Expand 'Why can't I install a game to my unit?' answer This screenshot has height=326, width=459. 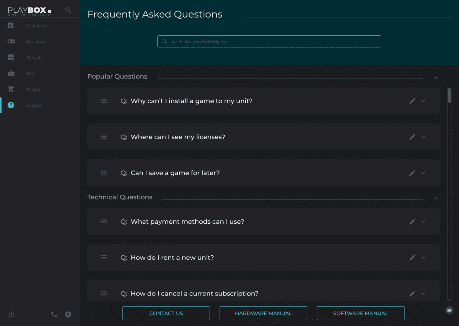pyautogui.click(x=423, y=101)
